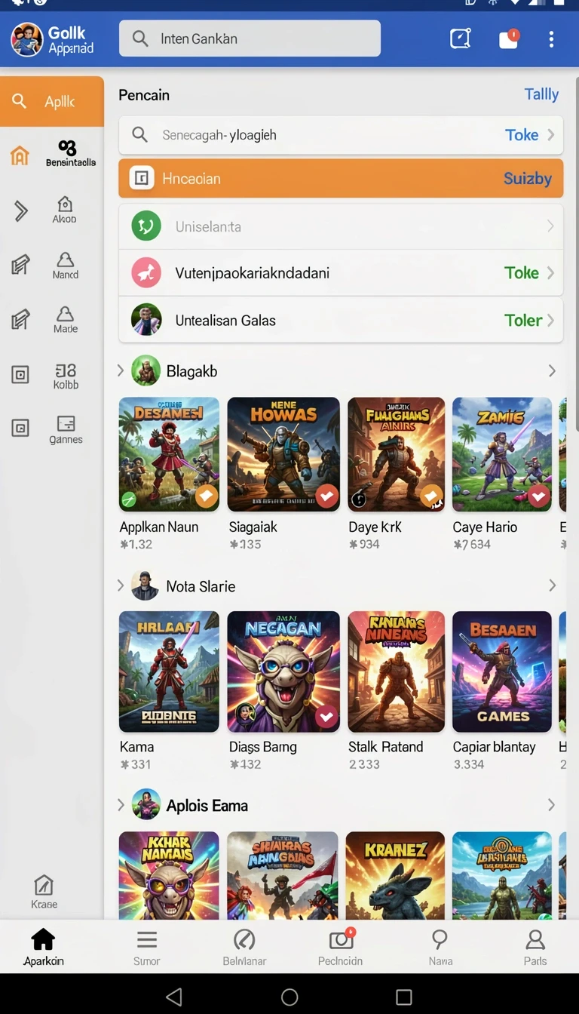Expand the Uniselanta row chevron
The width and height of the screenshot is (579, 1014).
(551, 226)
